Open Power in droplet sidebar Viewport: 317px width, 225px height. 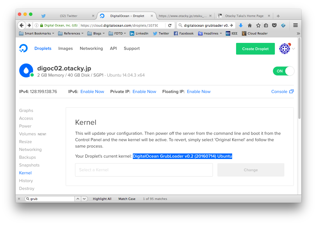click(x=25, y=126)
